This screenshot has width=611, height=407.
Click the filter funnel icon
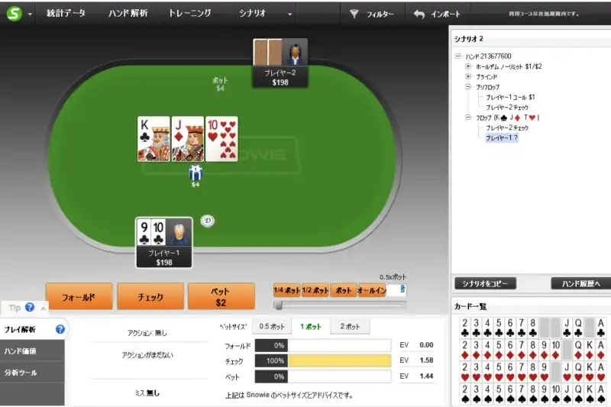click(x=354, y=15)
